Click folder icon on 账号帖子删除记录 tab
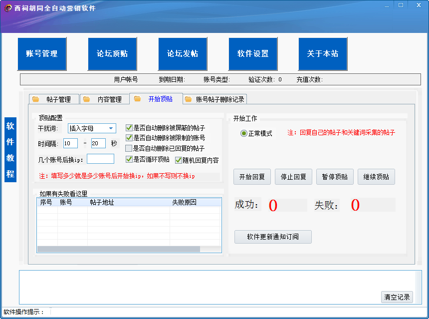The height and width of the screenshot is (319, 429). tap(188, 99)
